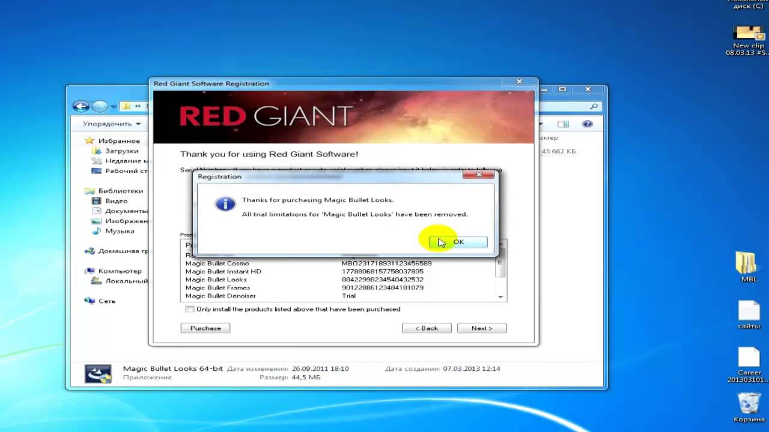
Task: Select Magic Bullet Instant HD row
Action: point(223,271)
